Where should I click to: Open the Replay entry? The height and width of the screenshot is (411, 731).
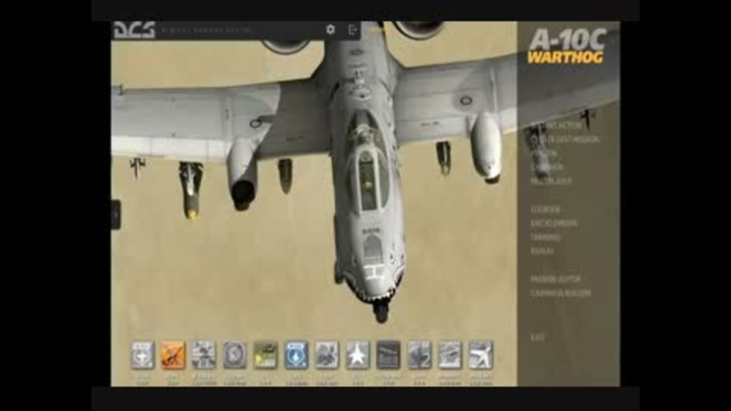(542, 251)
